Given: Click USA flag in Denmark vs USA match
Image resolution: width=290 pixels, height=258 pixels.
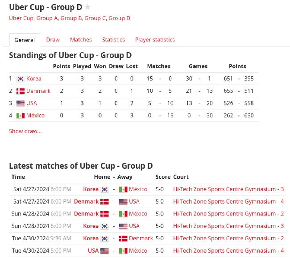Looking at the screenshot, I should [123, 202].
